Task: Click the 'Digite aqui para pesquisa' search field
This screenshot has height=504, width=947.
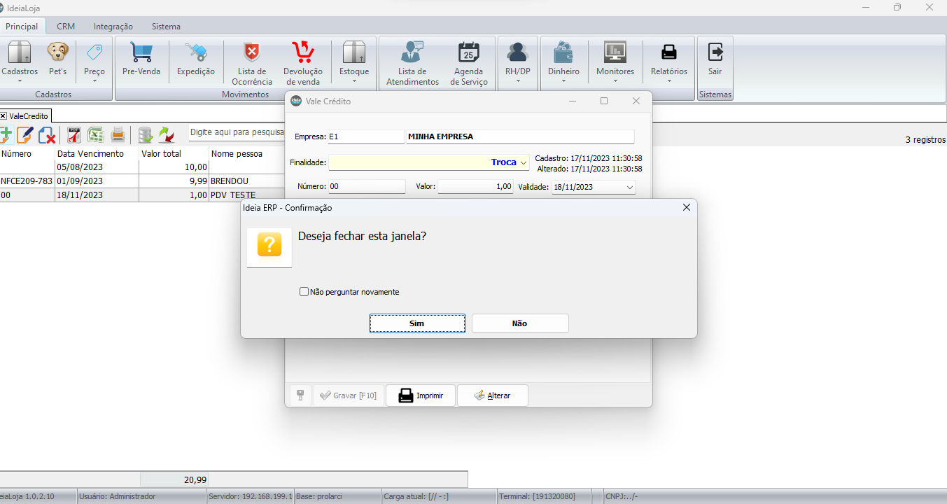Action: tap(237, 132)
